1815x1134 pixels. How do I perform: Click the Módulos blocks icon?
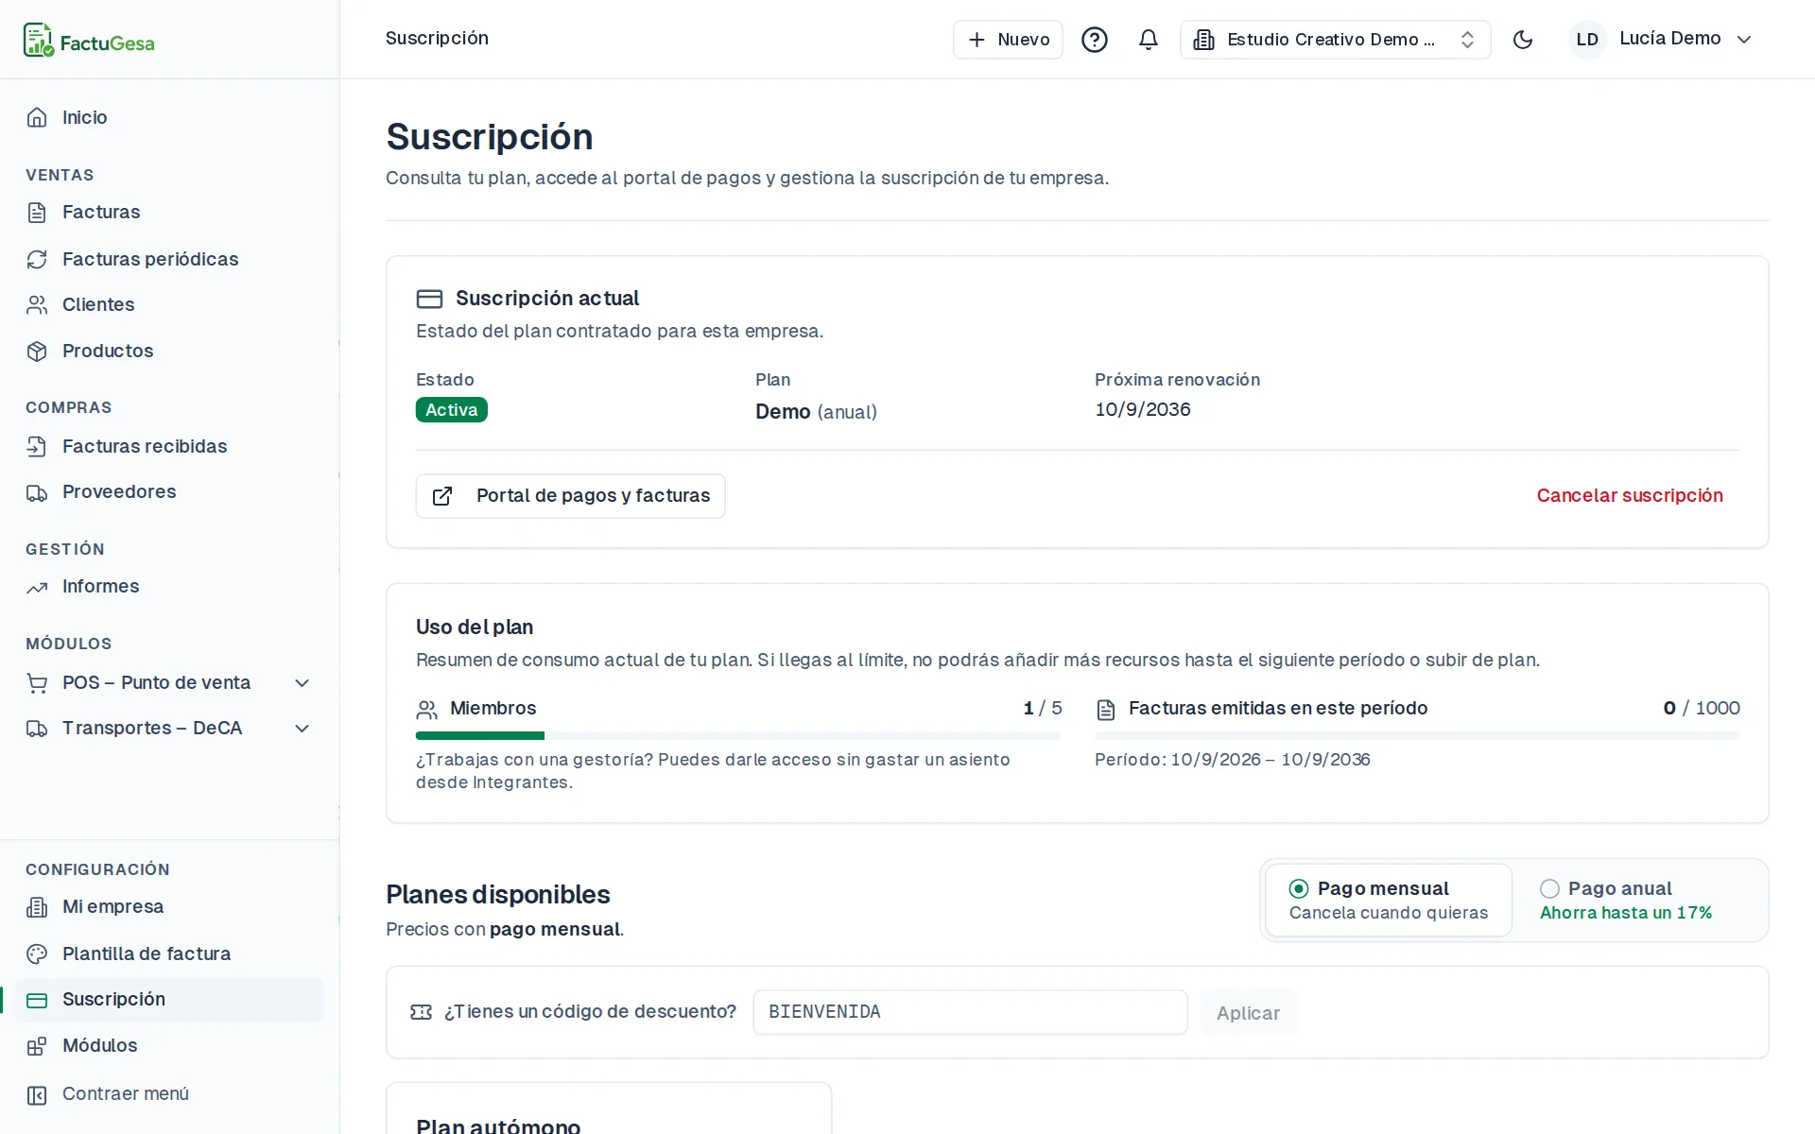coord(37,1046)
